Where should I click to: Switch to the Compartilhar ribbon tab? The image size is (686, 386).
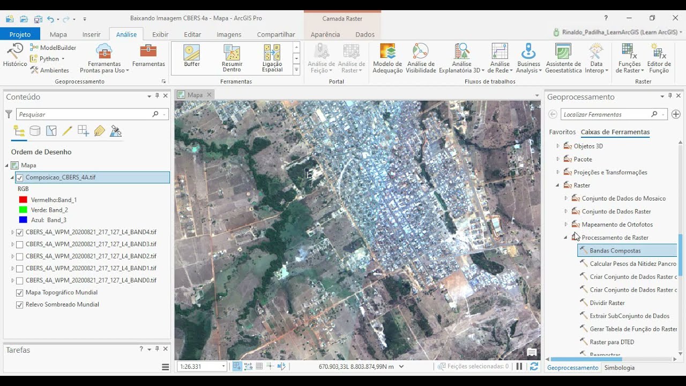tap(276, 34)
